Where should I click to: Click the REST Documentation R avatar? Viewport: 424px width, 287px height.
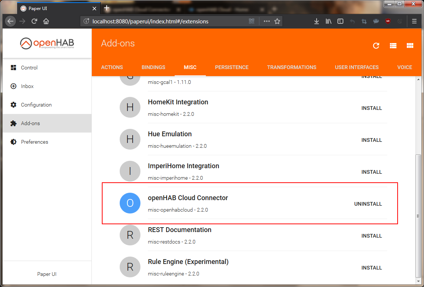130,235
